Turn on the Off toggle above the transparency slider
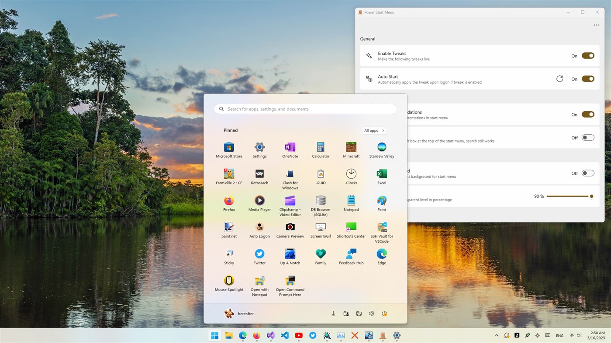 tap(588, 173)
